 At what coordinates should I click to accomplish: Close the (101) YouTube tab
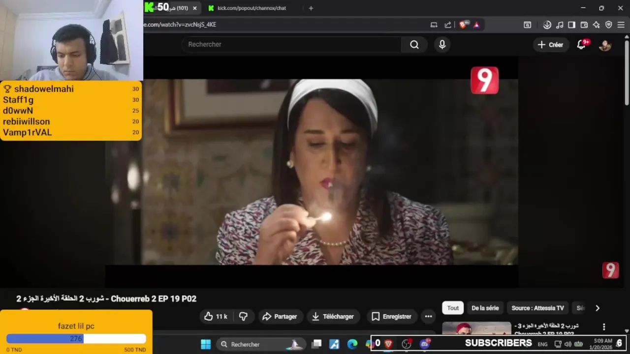click(195, 8)
